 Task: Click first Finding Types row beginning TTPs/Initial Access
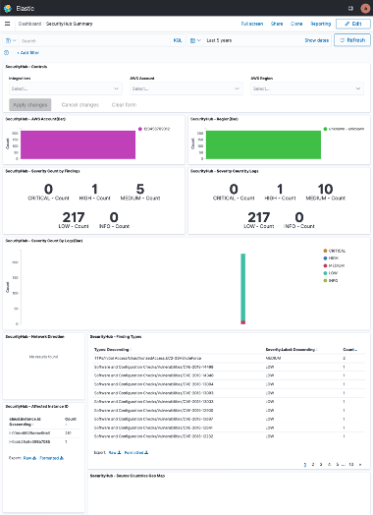[229, 359]
